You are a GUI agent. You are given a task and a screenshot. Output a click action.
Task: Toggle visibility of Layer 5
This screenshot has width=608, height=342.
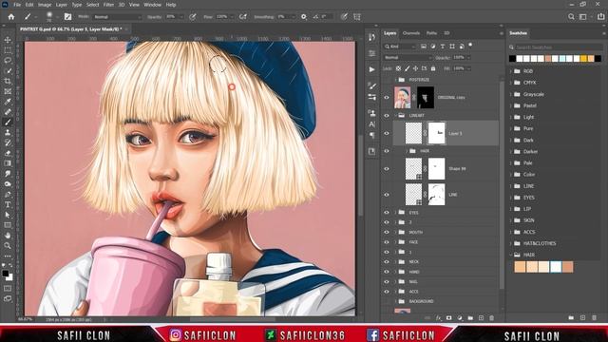click(x=387, y=133)
